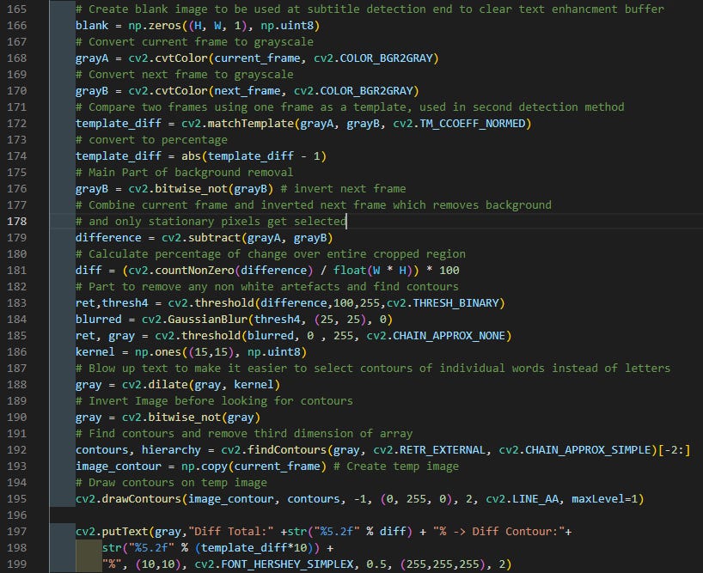The width and height of the screenshot is (703, 573).
Task: Click 'TM_CCOEFF_NORMED' constant on line 172
Action: click(x=472, y=124)
